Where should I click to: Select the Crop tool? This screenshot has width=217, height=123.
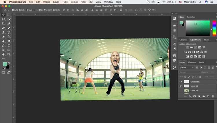pyautogui.click(x=3, y=24)
